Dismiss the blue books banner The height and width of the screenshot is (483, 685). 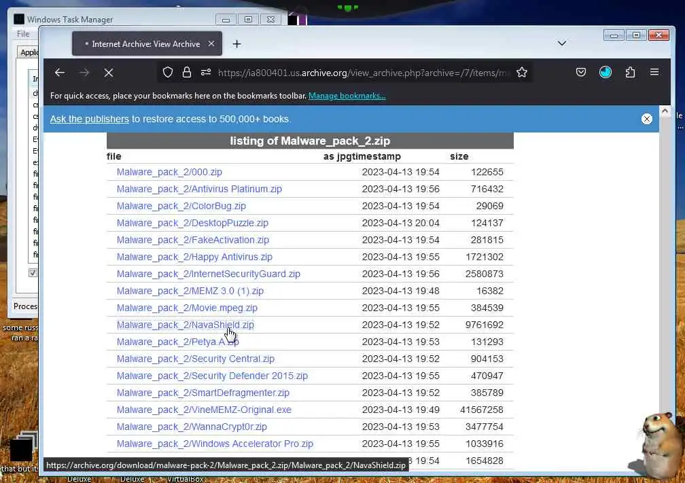click(646, 119)
